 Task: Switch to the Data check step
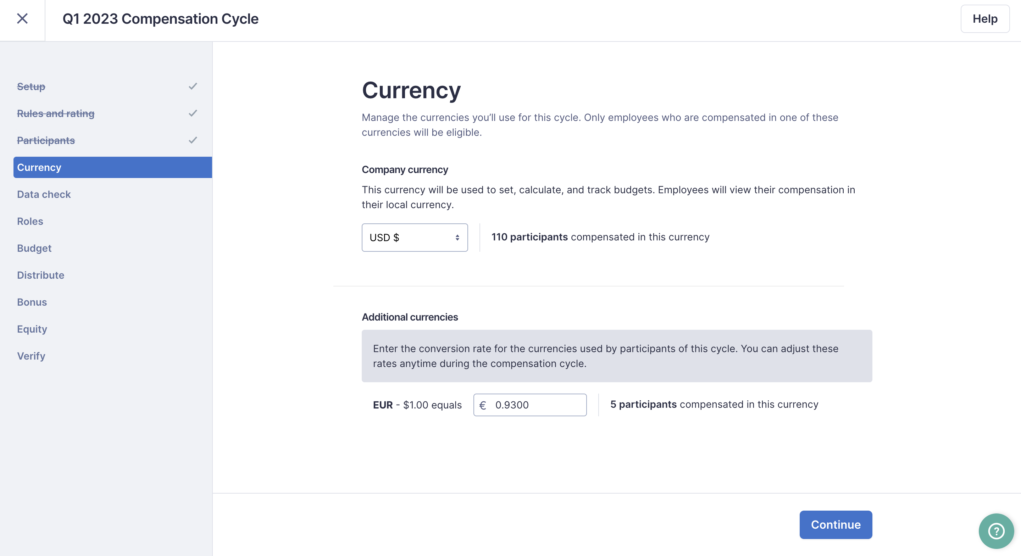(44, 194)
